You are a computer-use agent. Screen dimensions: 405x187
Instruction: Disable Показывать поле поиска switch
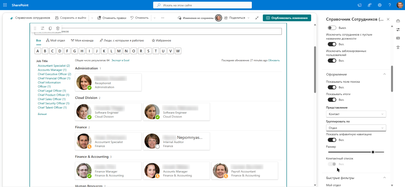[x=332, y=87]
